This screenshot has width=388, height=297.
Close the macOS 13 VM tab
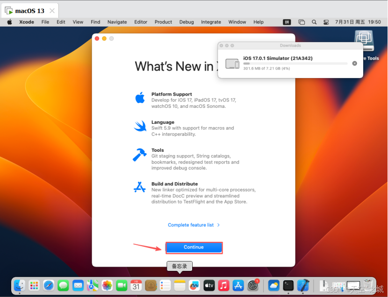coord(52,11)
